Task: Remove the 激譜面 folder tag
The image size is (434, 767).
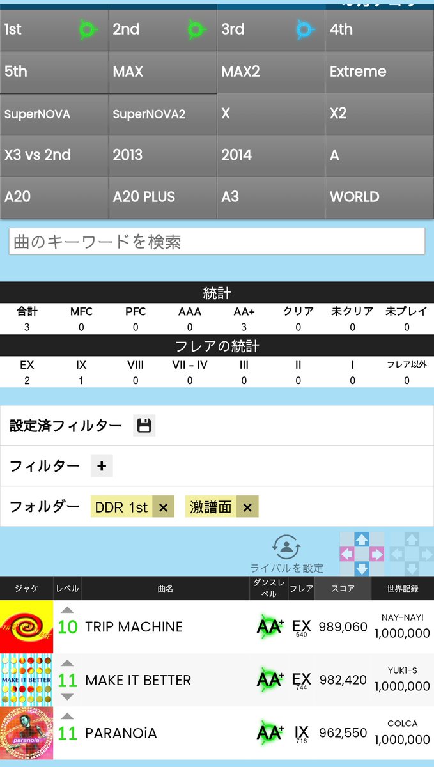Action: 247,507
